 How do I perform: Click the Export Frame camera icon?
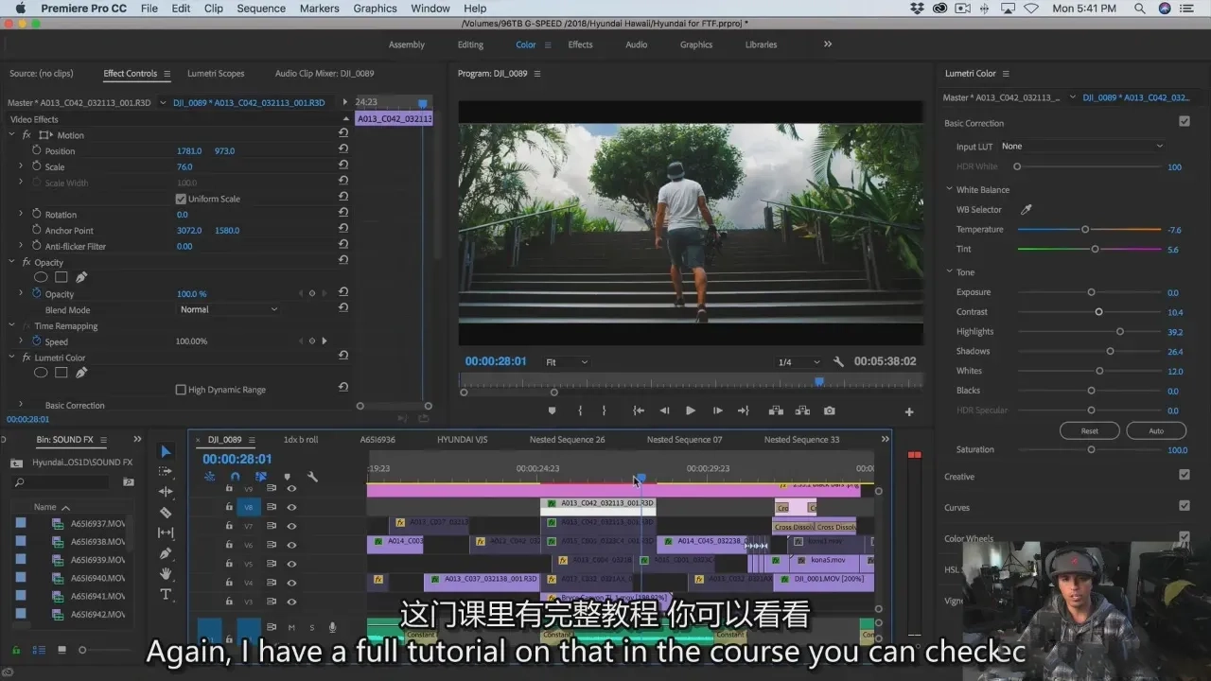pyautogui.click(x=830, y=410)
